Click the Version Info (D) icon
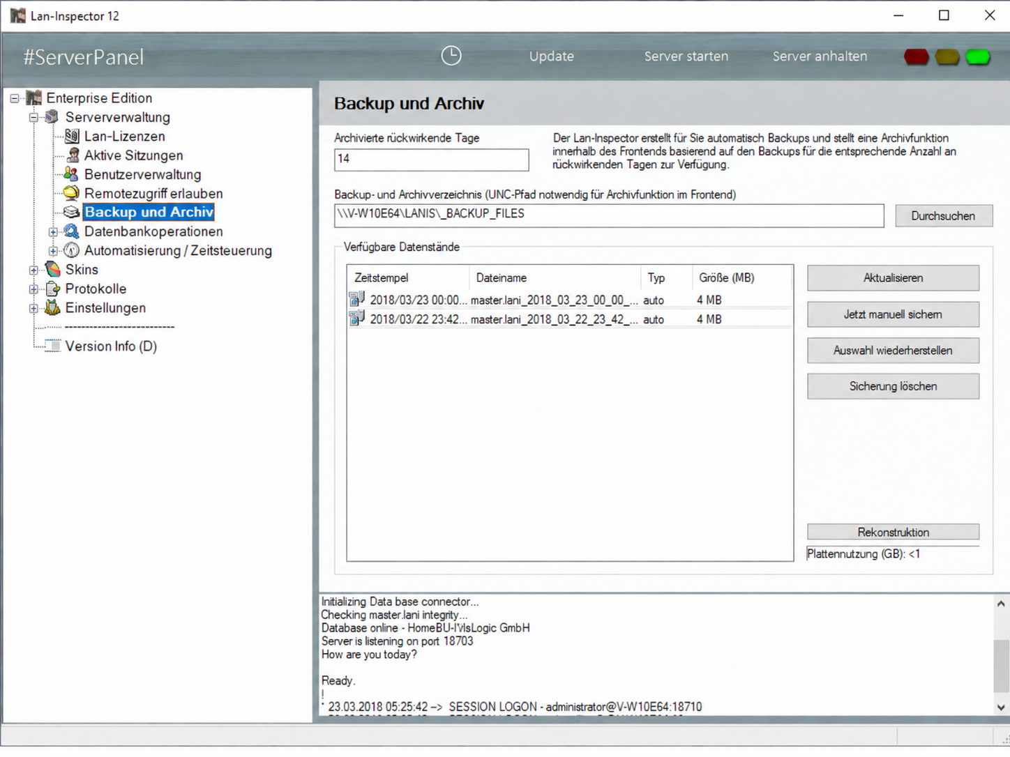 [x=52, y=346]
